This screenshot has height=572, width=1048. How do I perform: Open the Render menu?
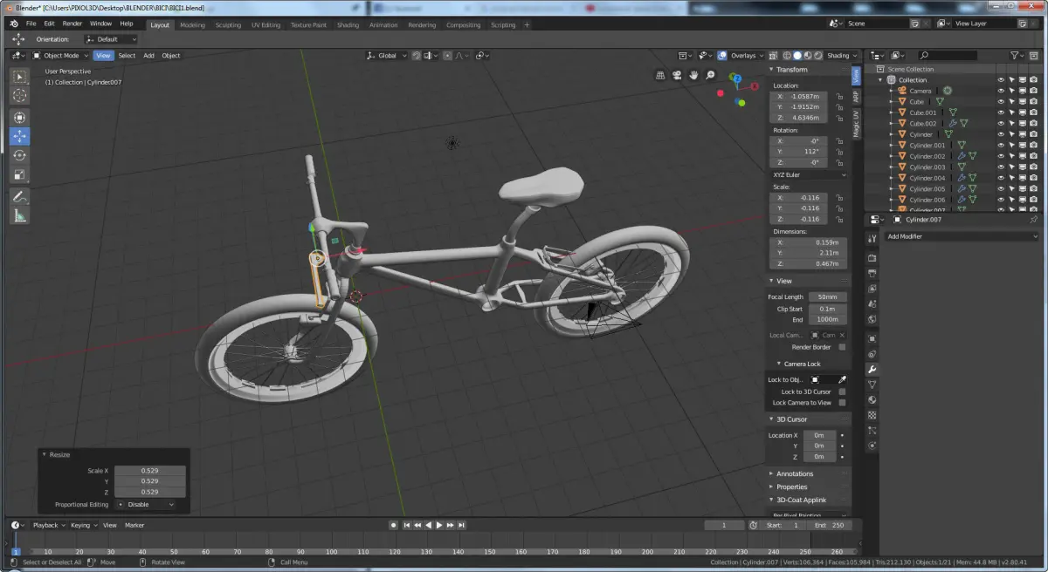(x=72, y=24)
